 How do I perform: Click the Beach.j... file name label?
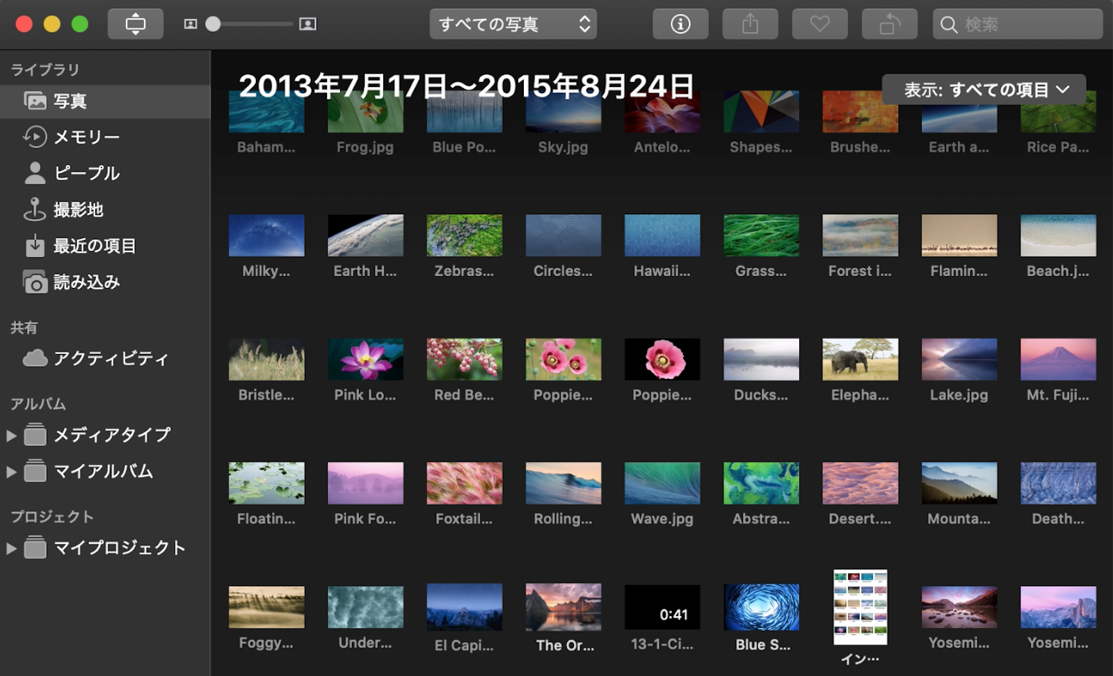[1058, 271]
